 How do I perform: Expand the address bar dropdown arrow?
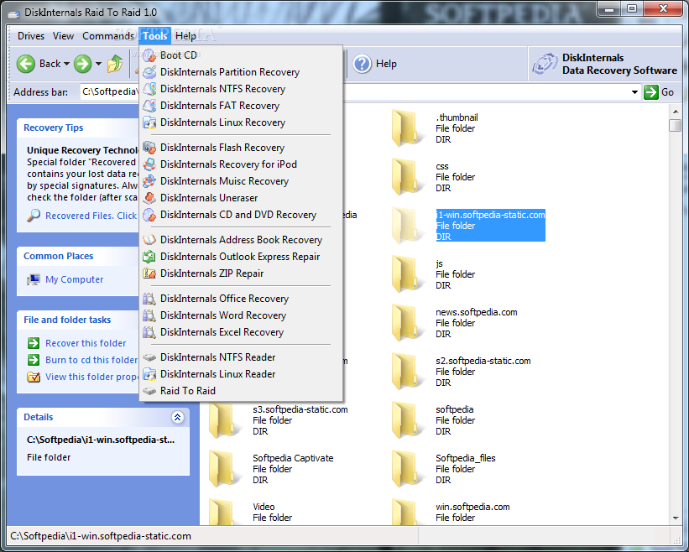pyautogui.click(x=634, y=92)
